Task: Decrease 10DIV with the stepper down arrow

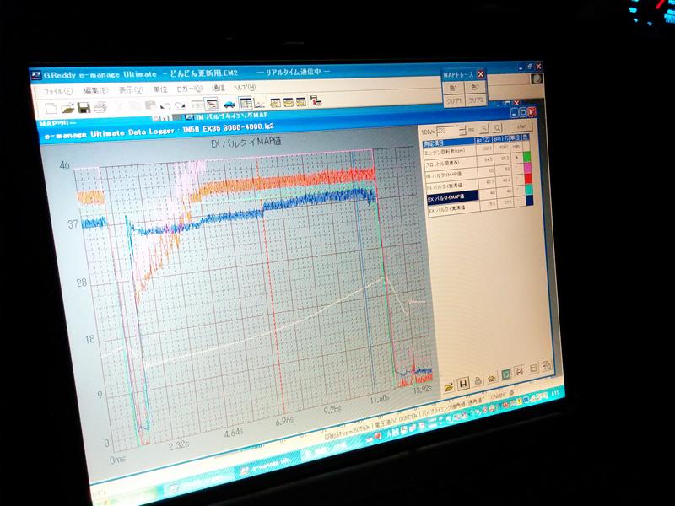Action: point(462,132)
